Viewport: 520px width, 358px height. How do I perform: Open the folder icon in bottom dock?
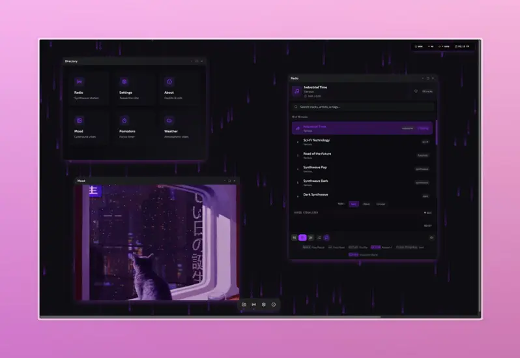coord(244,305)
